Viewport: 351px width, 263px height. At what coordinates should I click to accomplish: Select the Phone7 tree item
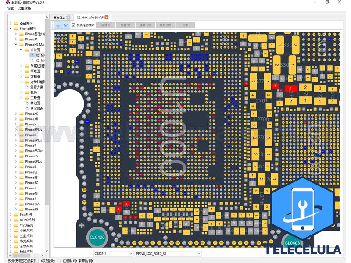(30, 146)
